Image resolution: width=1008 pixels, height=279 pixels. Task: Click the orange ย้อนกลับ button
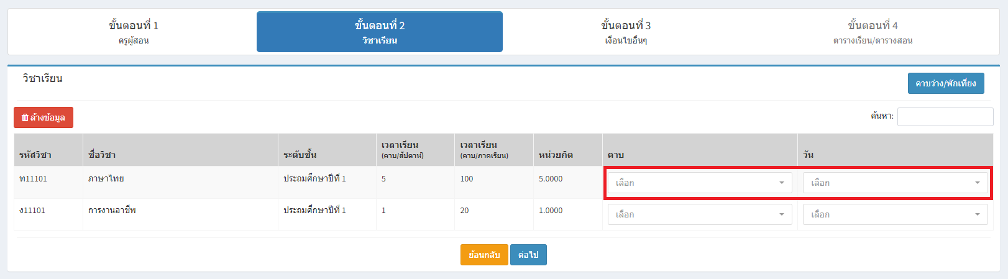click(484, 255)
